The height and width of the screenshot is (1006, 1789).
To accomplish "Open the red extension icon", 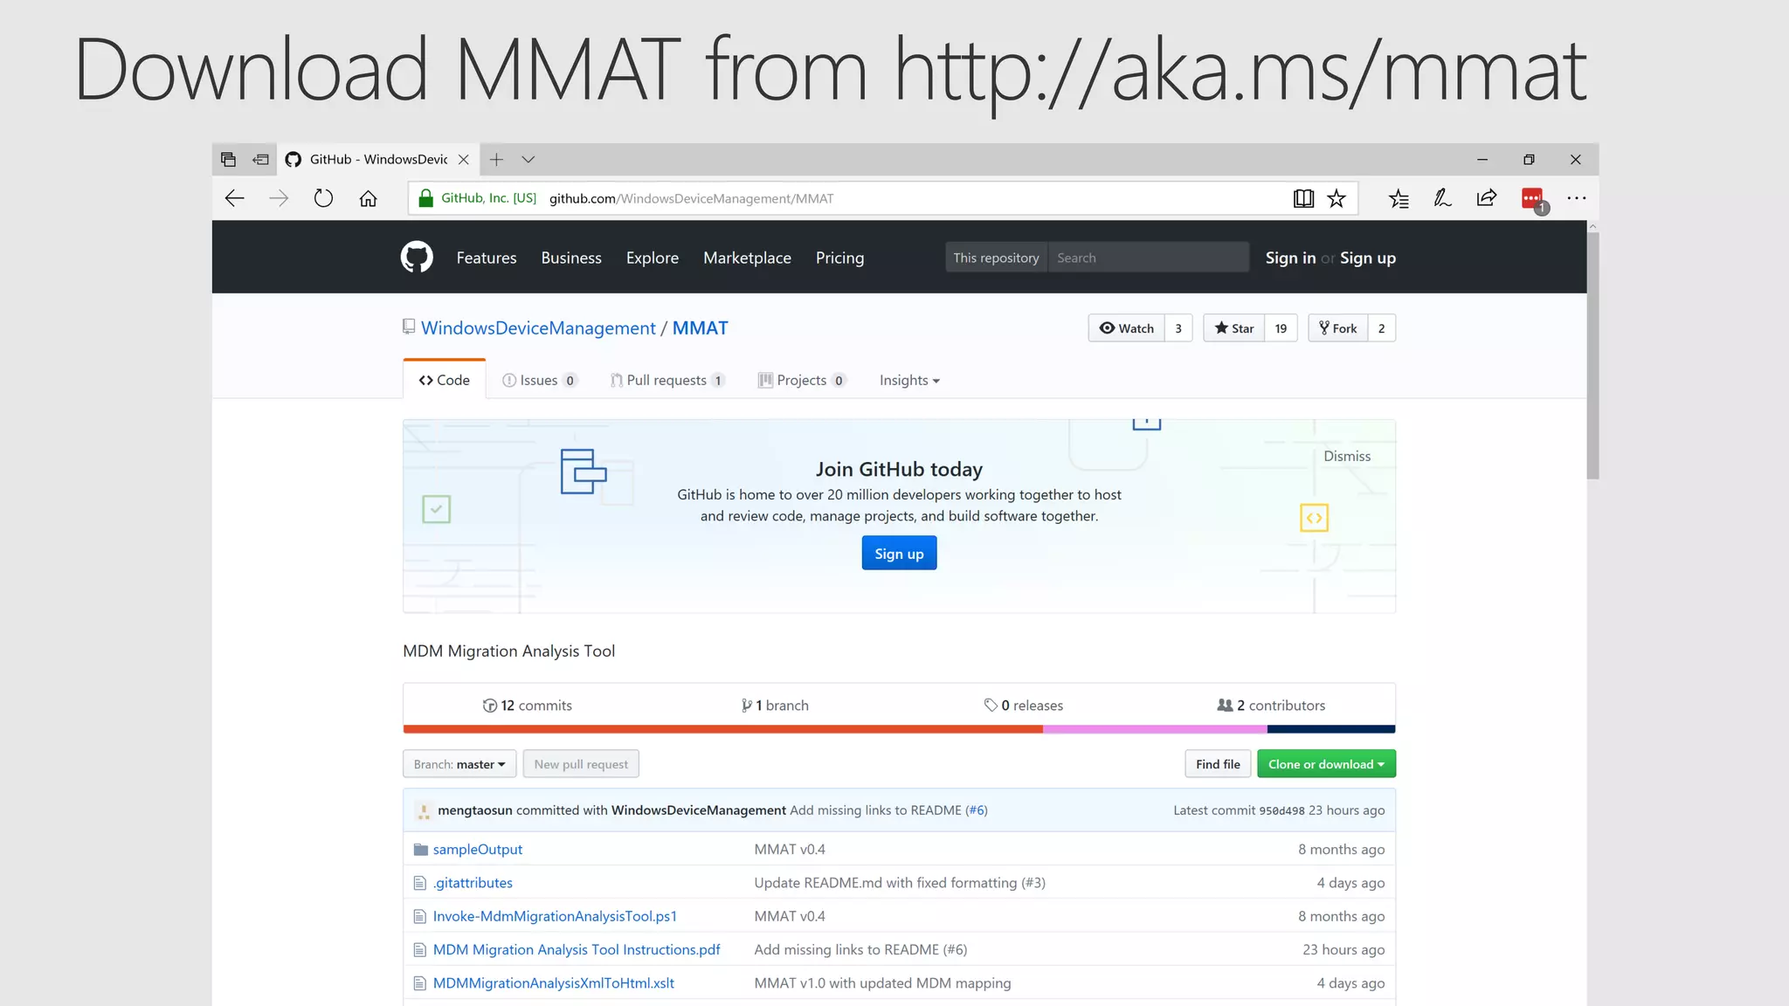I will (1532, 198).
